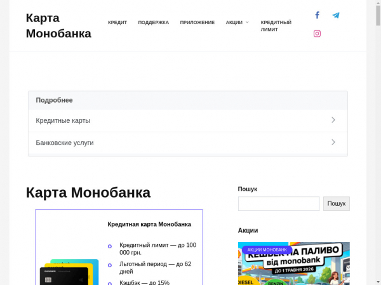This screenshot has width=381, height=285.
Task: Open the Instagram social icon
Action: click(x=317, y=34)
